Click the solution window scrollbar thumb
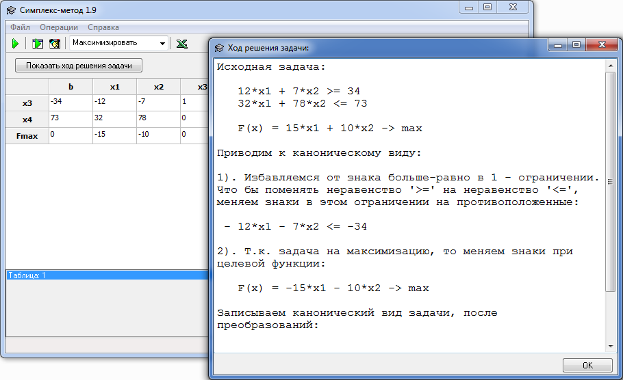 click(x=610, y=182)
